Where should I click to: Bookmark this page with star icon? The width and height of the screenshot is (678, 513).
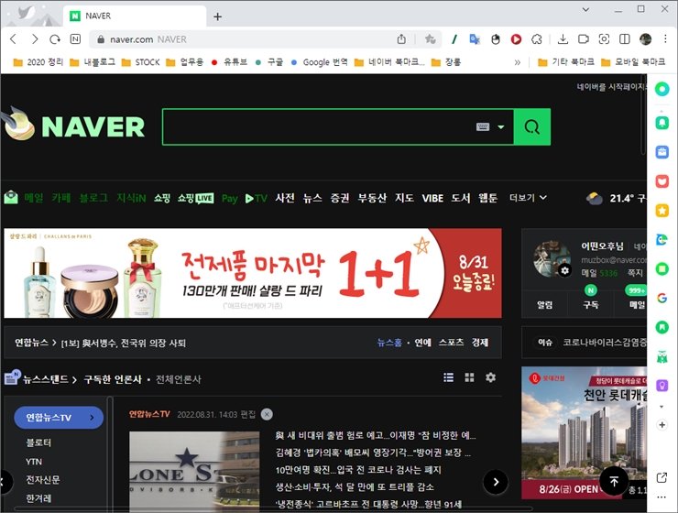pyautogui.click(x=430, y=39)
